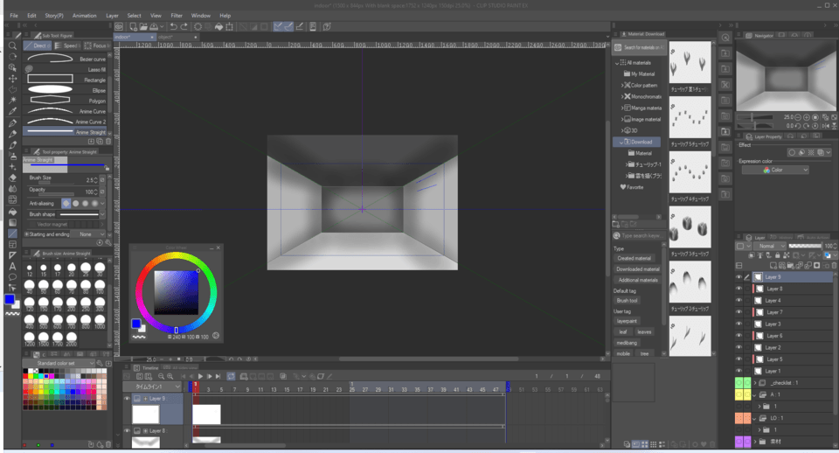Click the Undo arrow in command bar

pyautogui.click(x=173, y=26)
